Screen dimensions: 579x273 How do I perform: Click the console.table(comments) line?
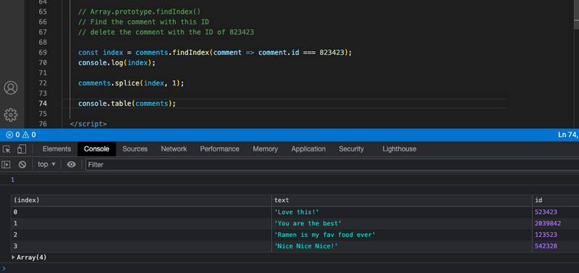point(127,104)
